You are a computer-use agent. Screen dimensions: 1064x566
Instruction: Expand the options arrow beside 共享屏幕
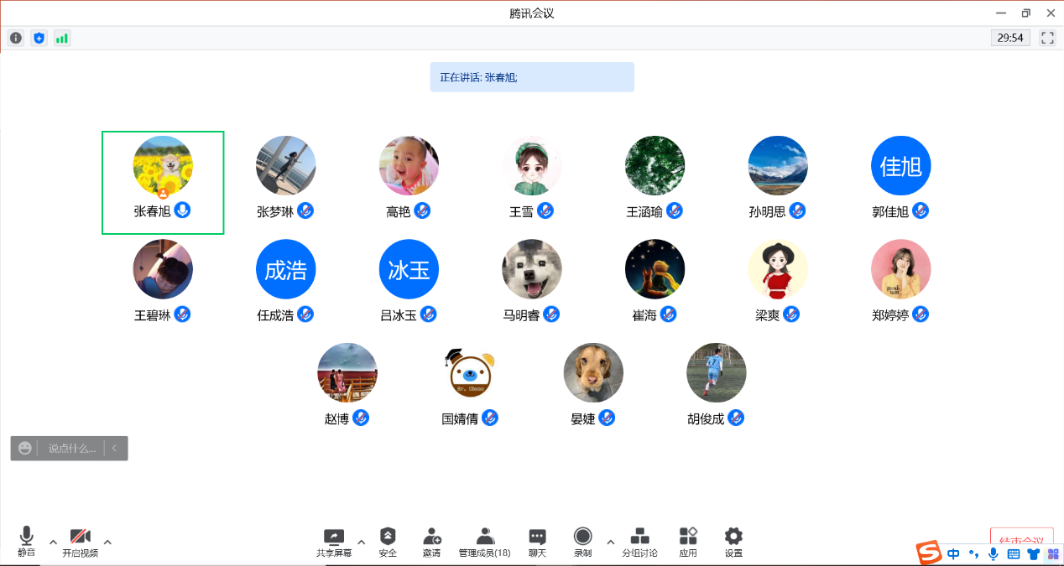point(362,541)
